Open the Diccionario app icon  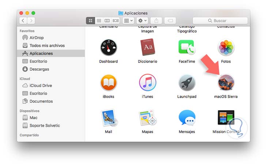click(147, 47)
